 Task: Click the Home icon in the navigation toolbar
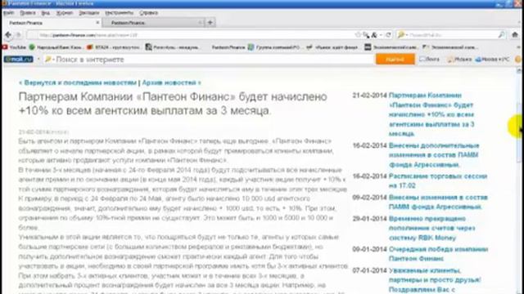[515, 34]
